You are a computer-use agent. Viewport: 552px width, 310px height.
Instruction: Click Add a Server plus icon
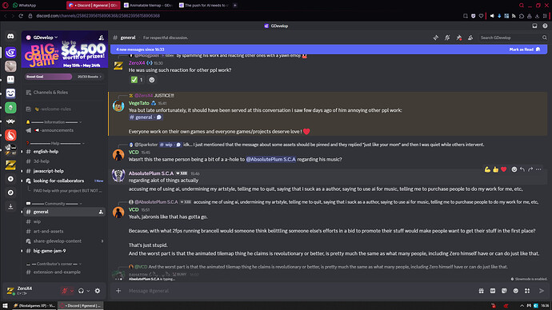tap(10, 179)
